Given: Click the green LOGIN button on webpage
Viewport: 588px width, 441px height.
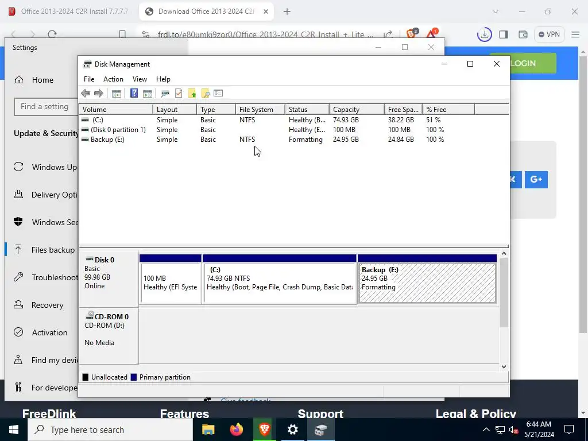Looking at the screenshot, I should point(533,63).
